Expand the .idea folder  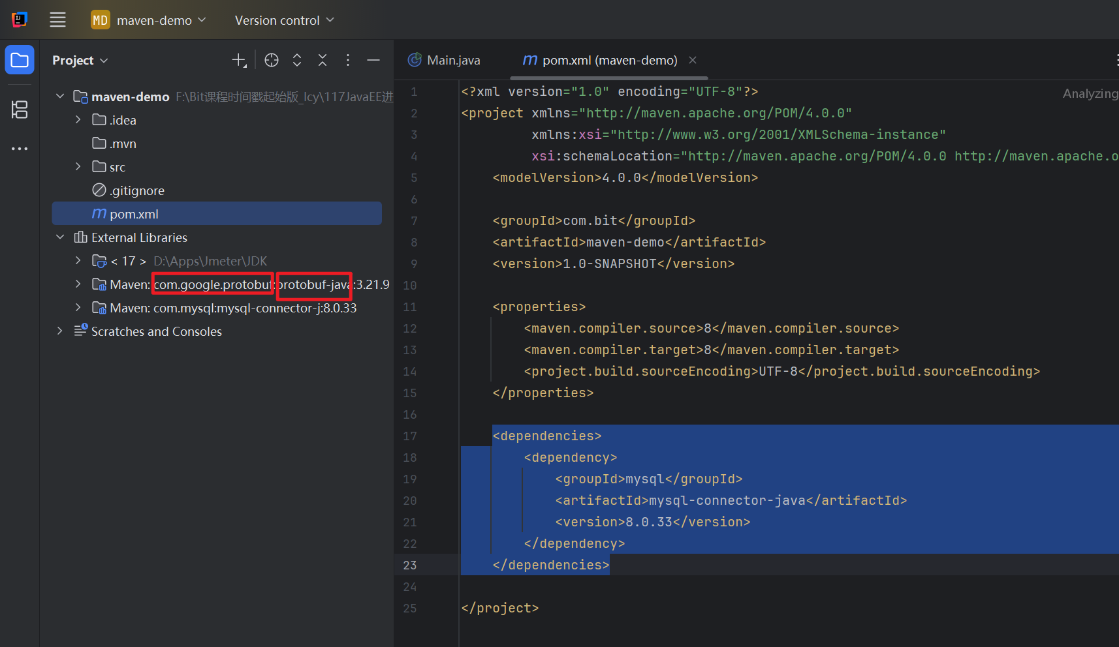tap(78, 119)
